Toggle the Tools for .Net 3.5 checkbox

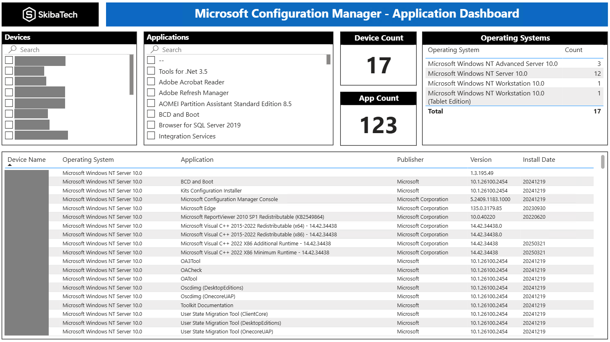coord(151,70)
